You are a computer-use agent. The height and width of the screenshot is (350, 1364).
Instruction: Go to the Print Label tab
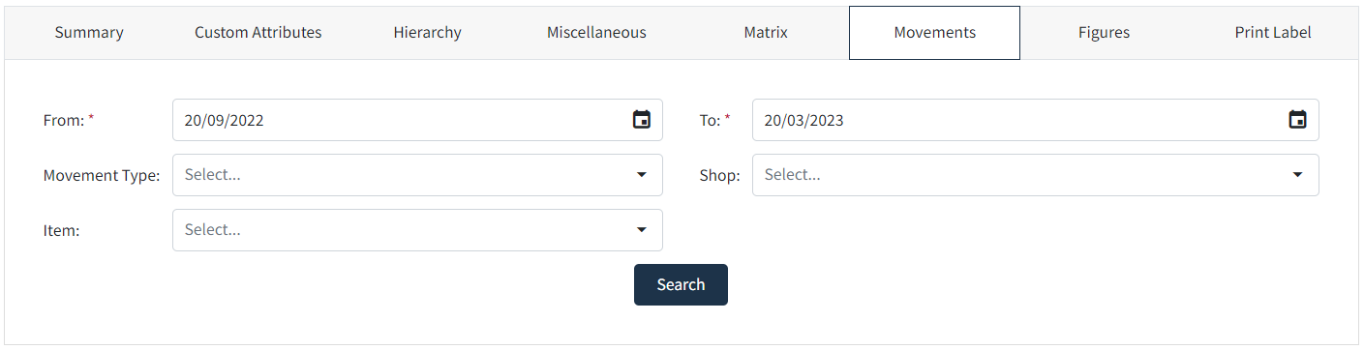[1273, 33]
